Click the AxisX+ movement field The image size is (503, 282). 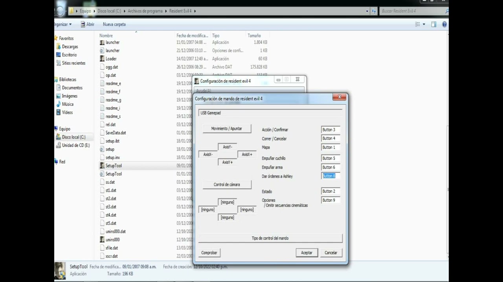tap(247, 154)
